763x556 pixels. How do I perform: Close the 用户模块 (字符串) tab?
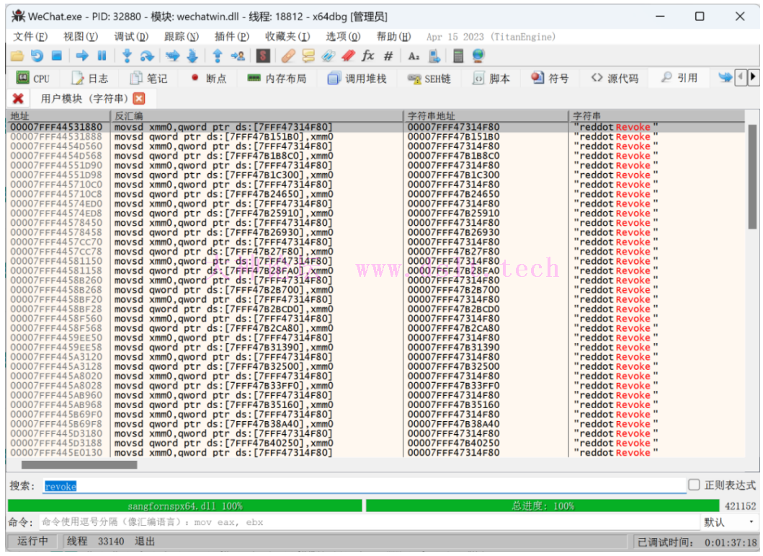tap(139, 99)
